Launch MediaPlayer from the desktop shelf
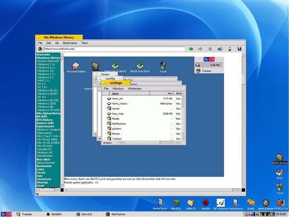 tap(160, 204)
